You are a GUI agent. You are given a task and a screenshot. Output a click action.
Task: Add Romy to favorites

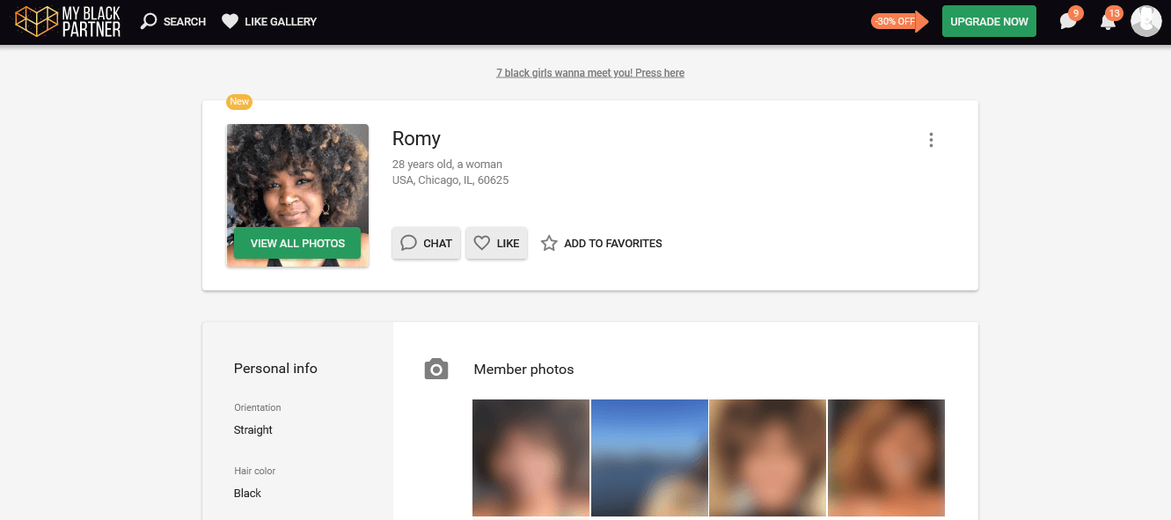pyautogui.click(x=601, y=243)
